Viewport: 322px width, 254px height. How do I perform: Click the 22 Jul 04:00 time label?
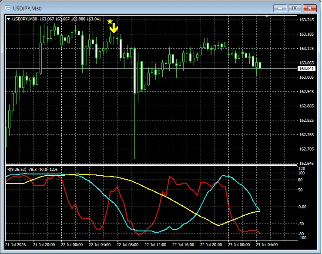point(100,245)
